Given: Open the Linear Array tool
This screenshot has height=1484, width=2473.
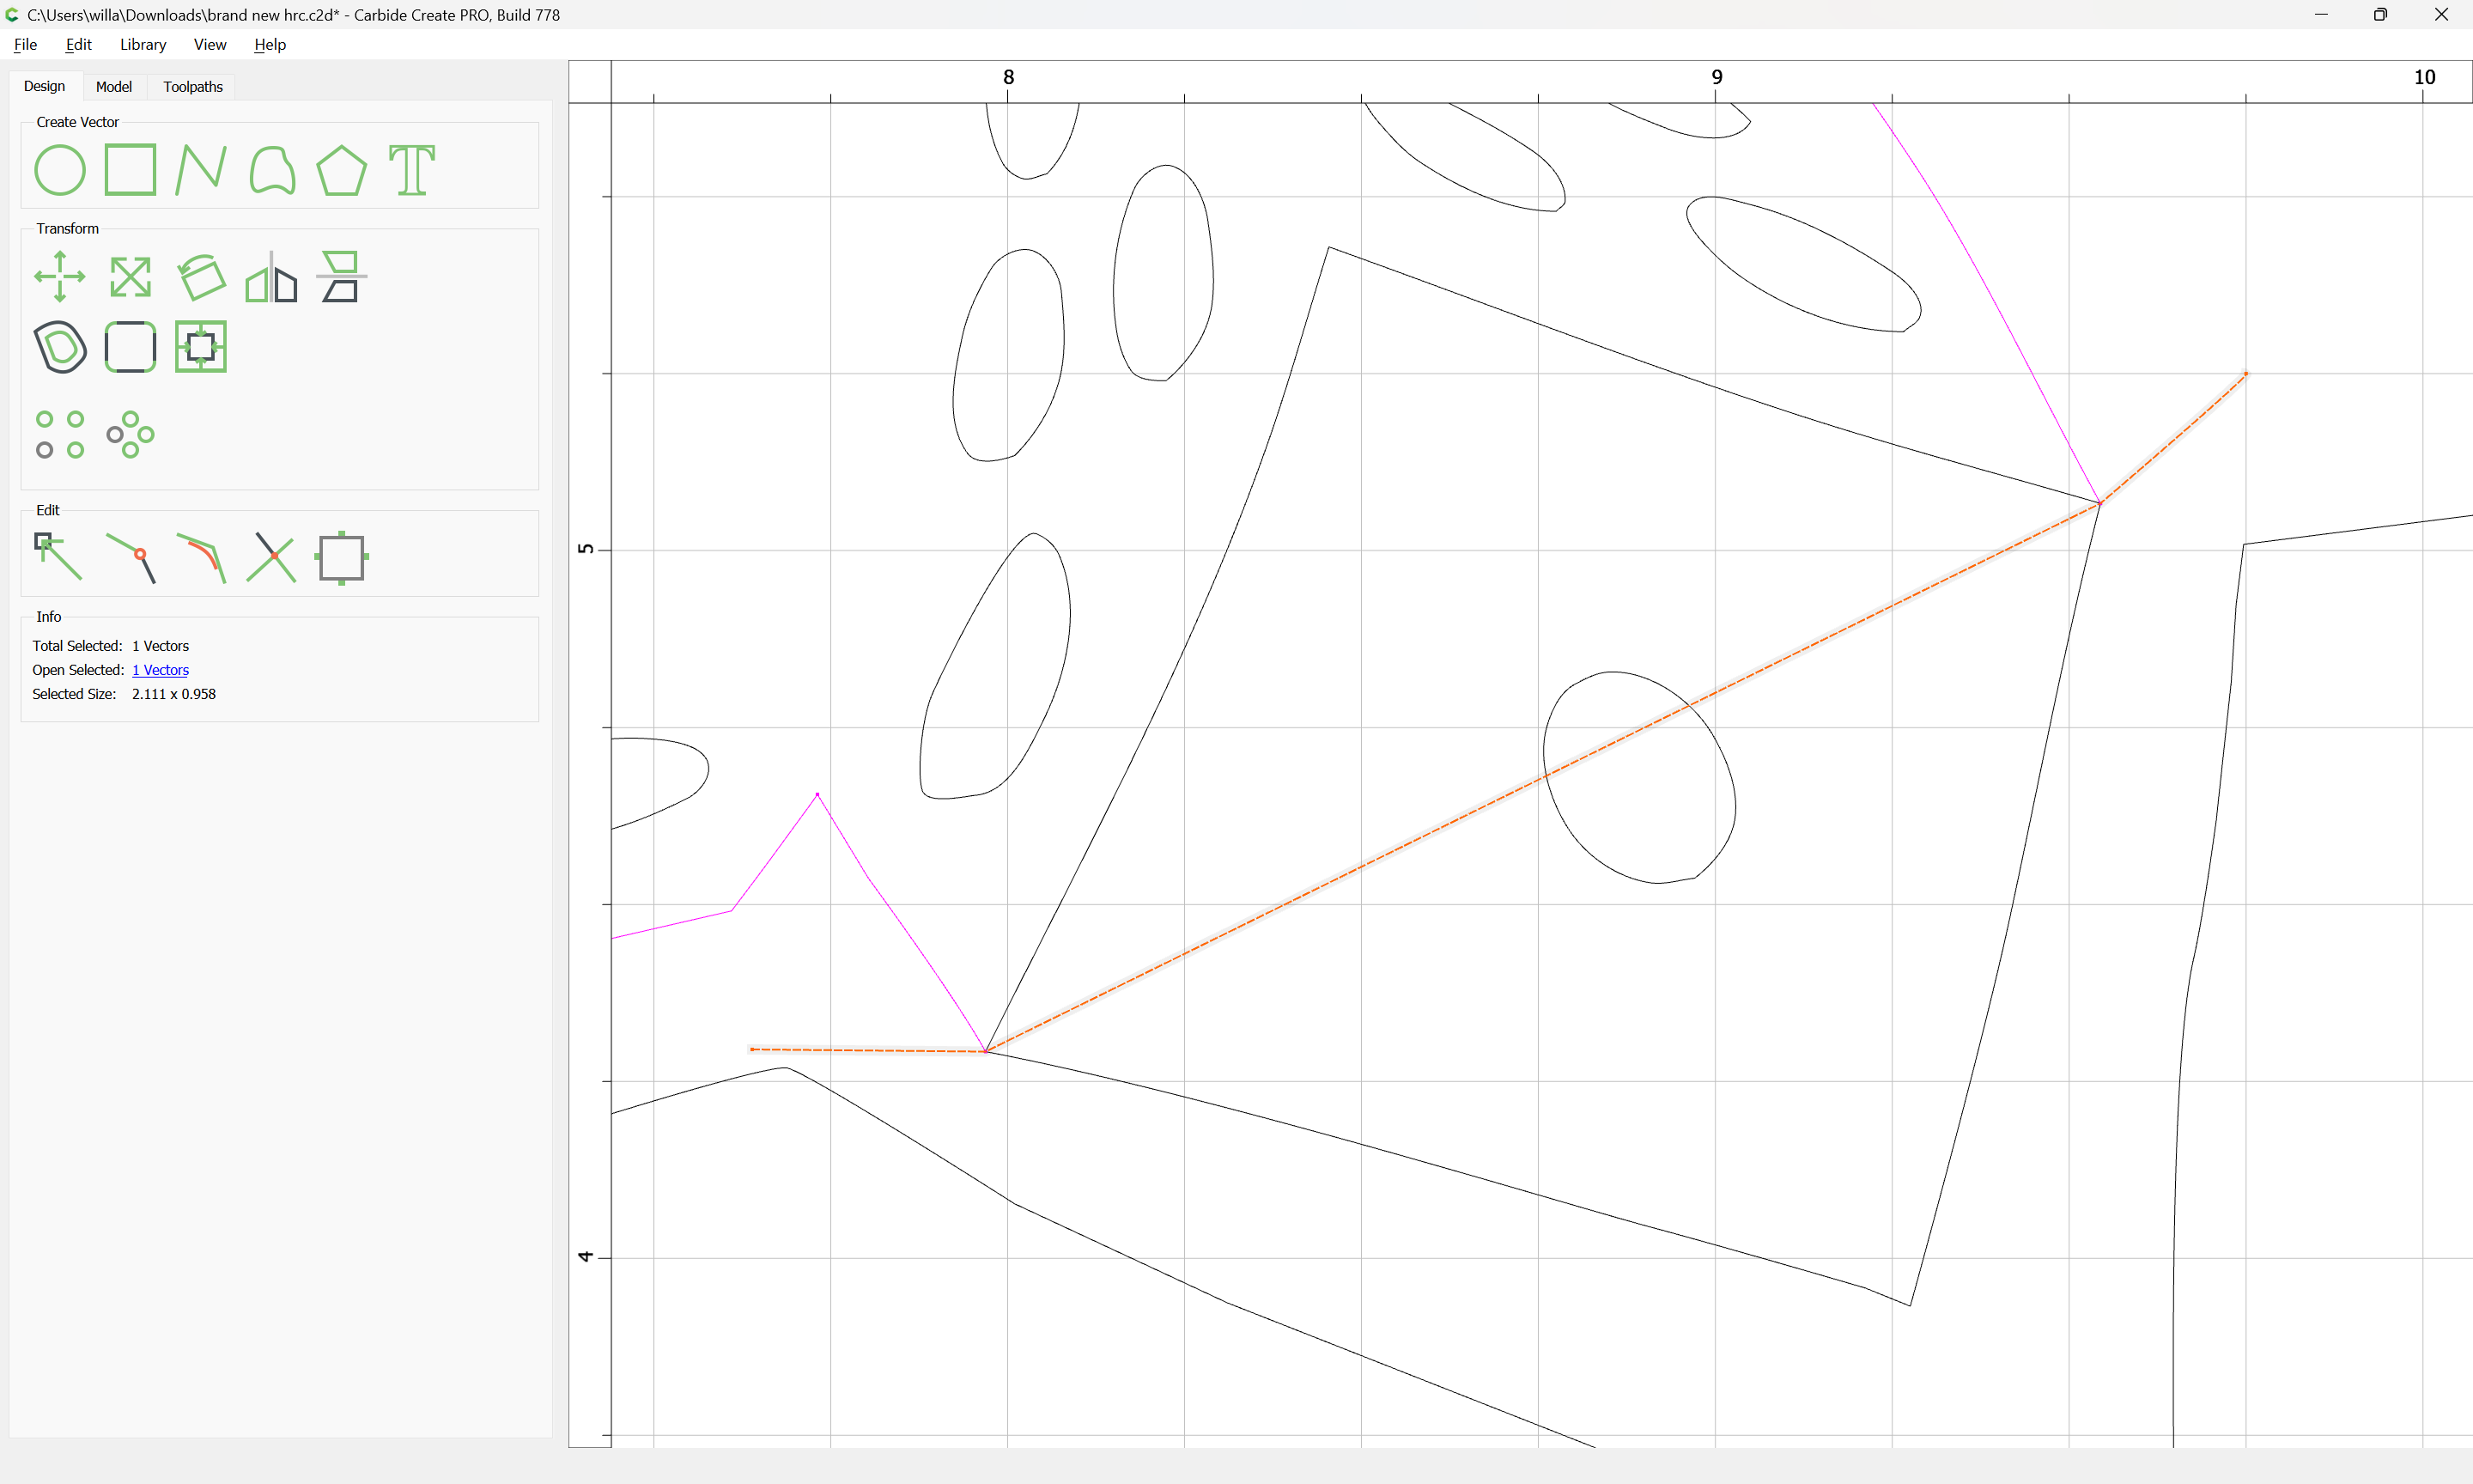Looking at the screenshot, I should [x=60, y=434].
